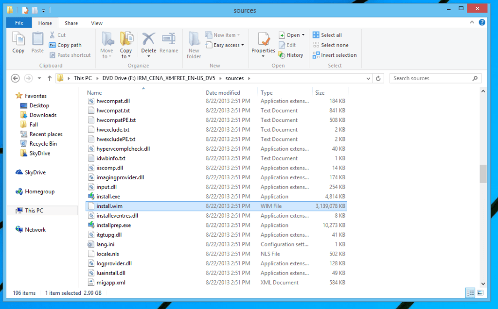Open the File tab
This screenshot has width=498, height=309.
(19, 23)
